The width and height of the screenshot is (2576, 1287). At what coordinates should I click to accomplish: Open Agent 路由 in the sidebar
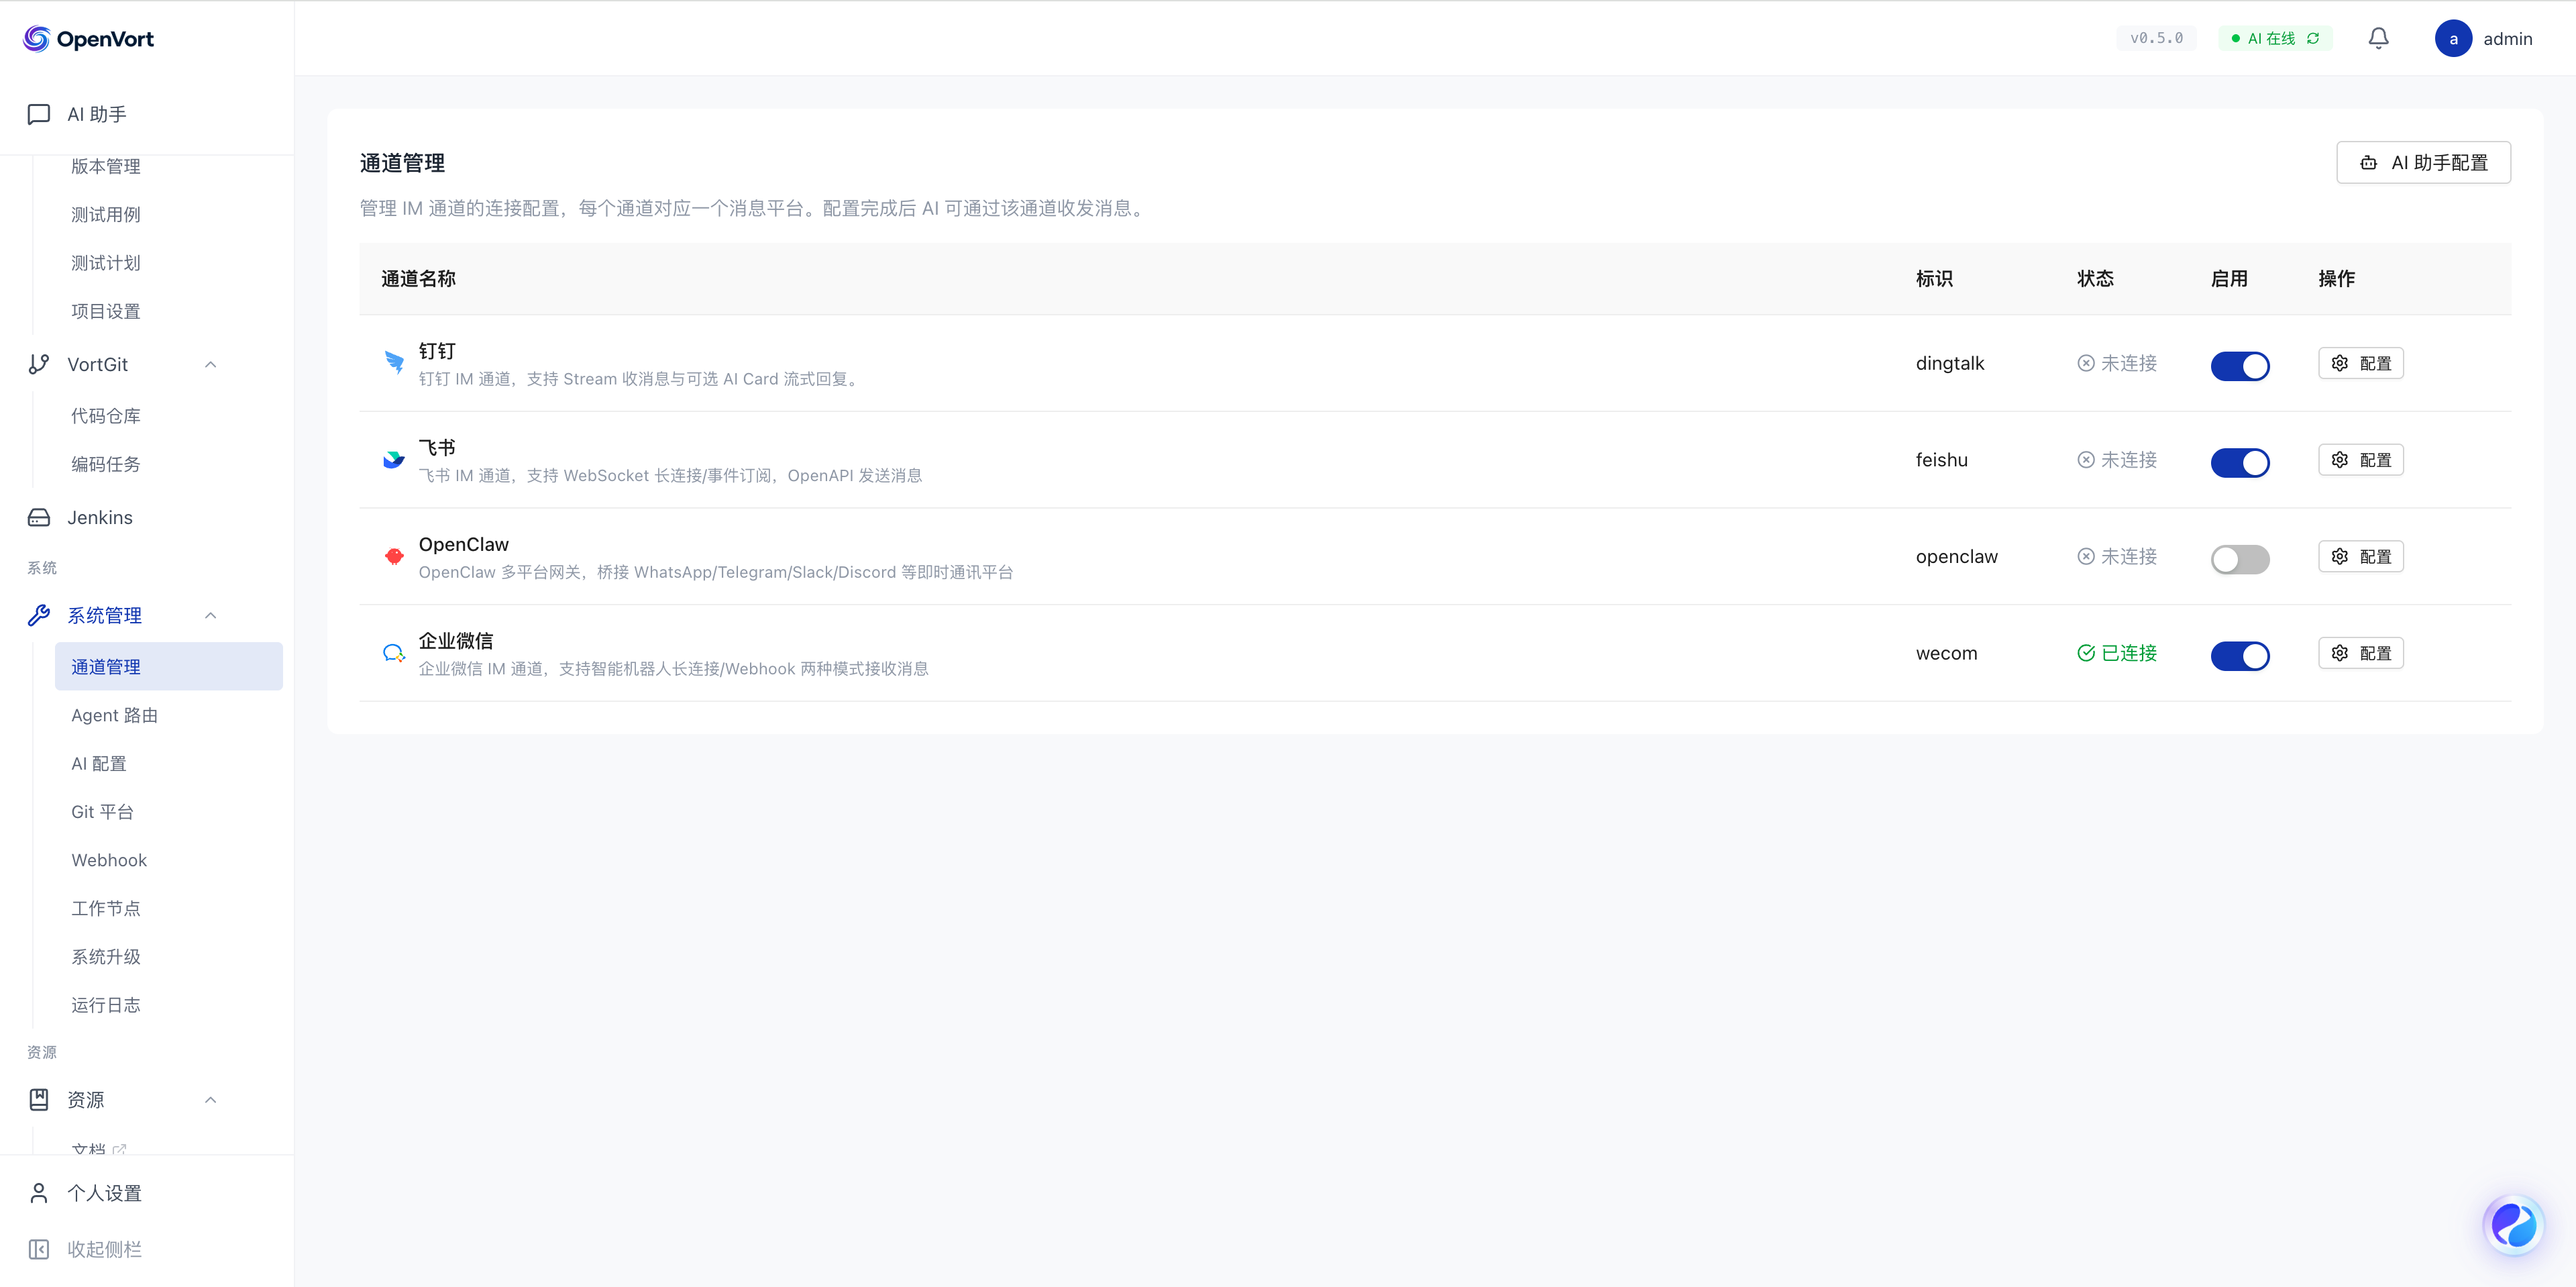pos(114,715)
